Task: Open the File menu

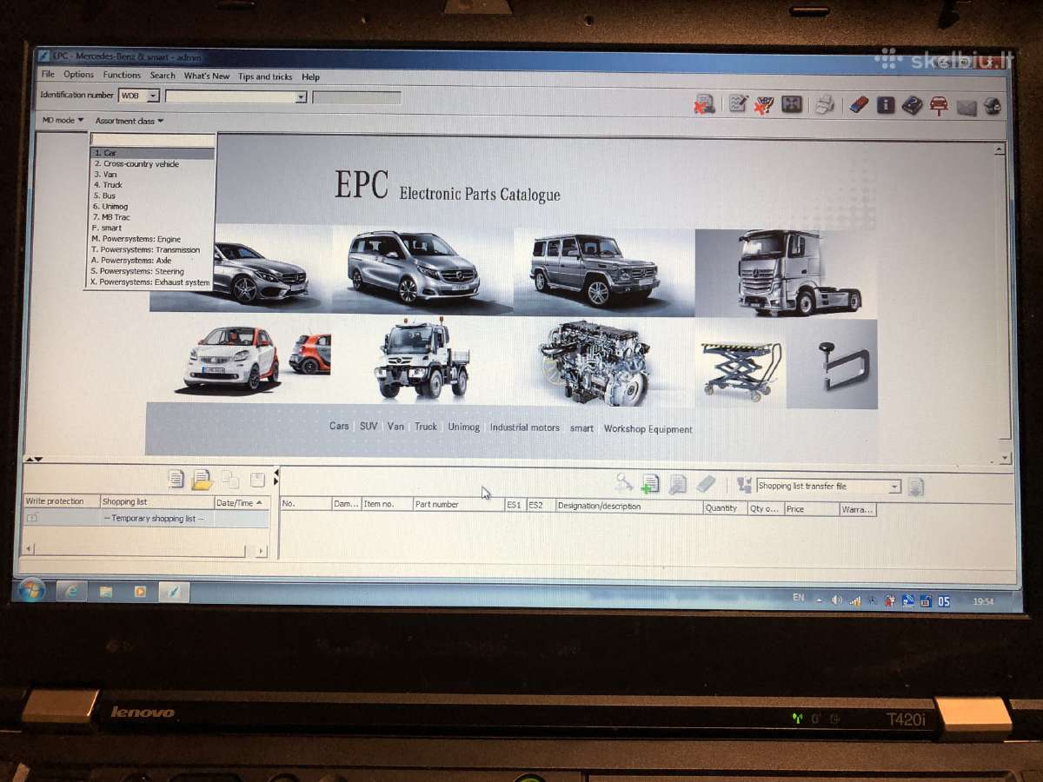Action: [x=48, y=75]
